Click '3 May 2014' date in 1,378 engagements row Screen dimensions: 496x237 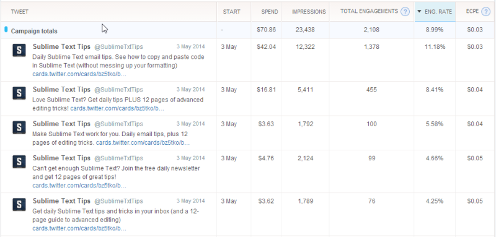click(x=190, y=46)
